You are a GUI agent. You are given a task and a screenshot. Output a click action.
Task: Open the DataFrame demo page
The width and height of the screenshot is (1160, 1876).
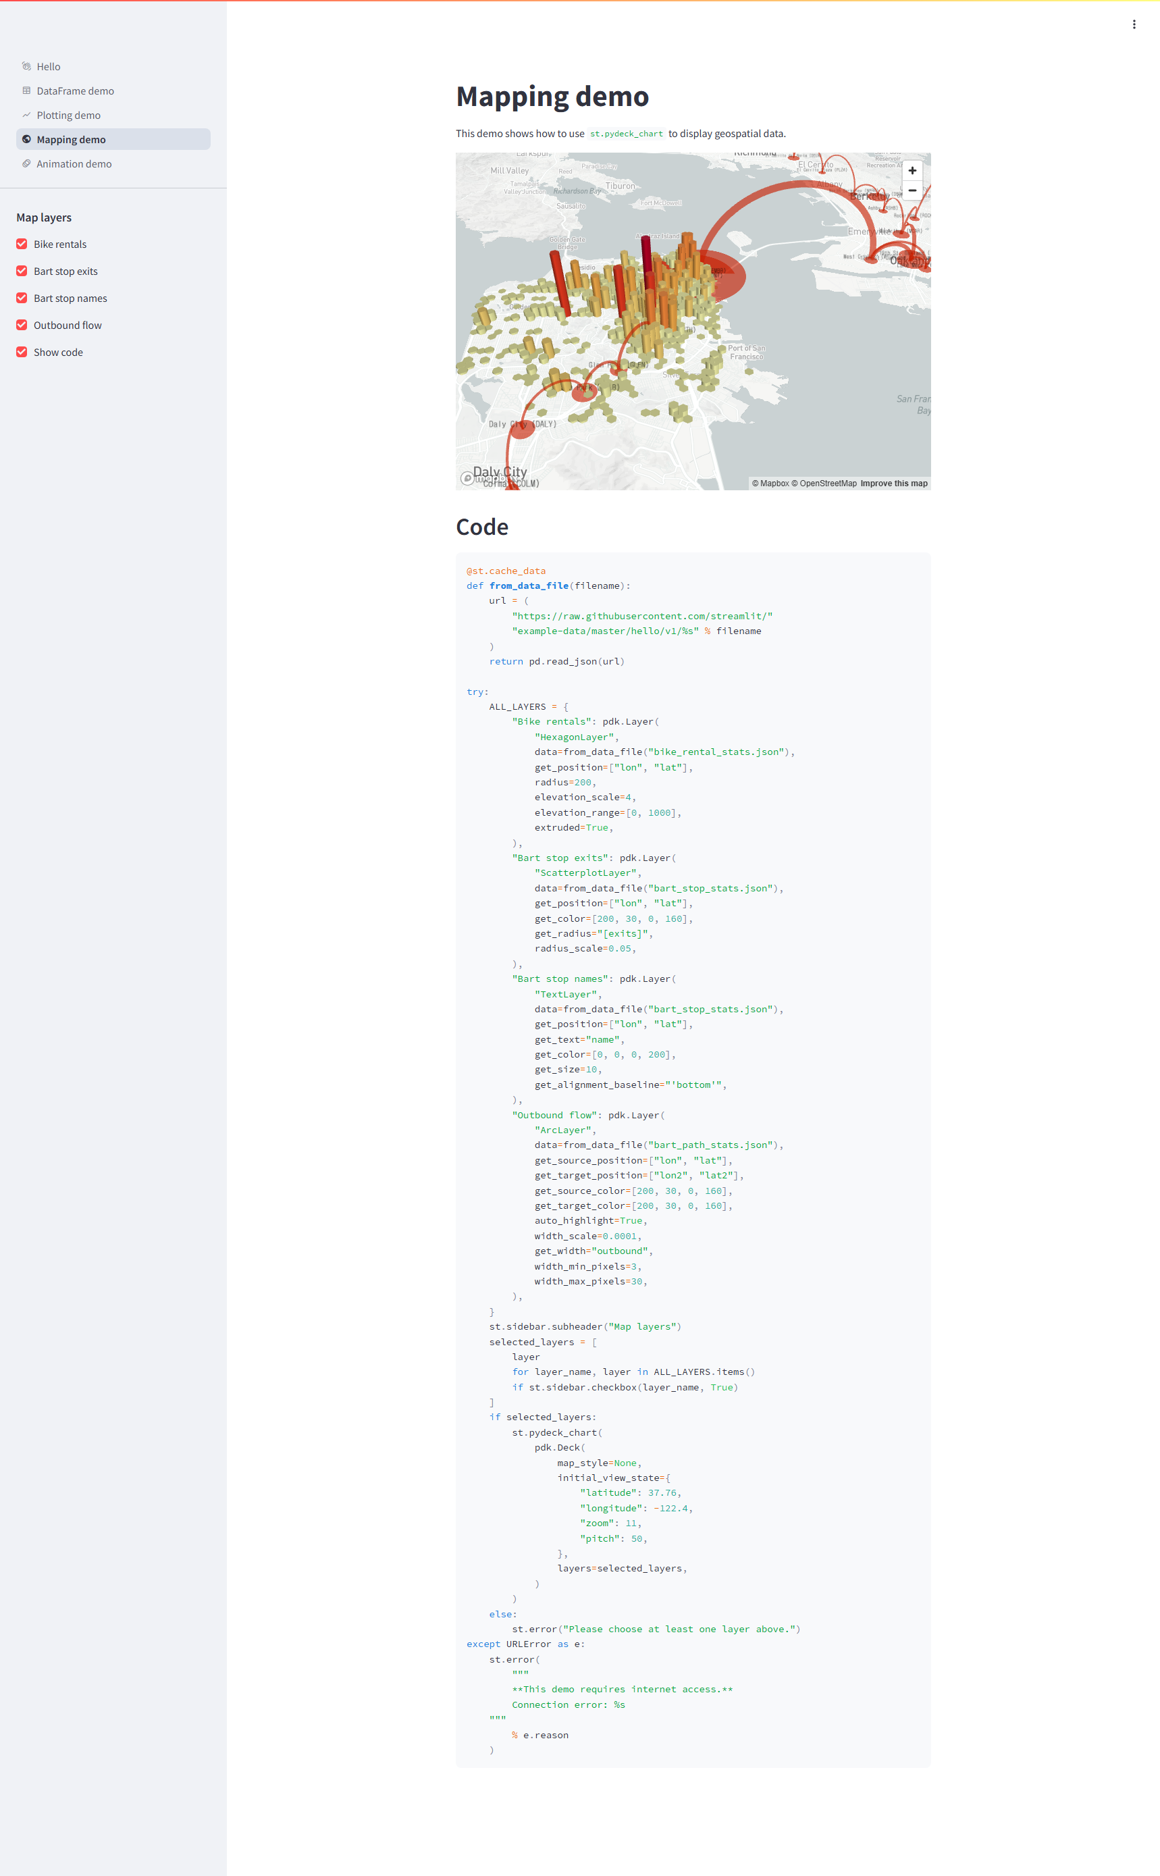113,90
